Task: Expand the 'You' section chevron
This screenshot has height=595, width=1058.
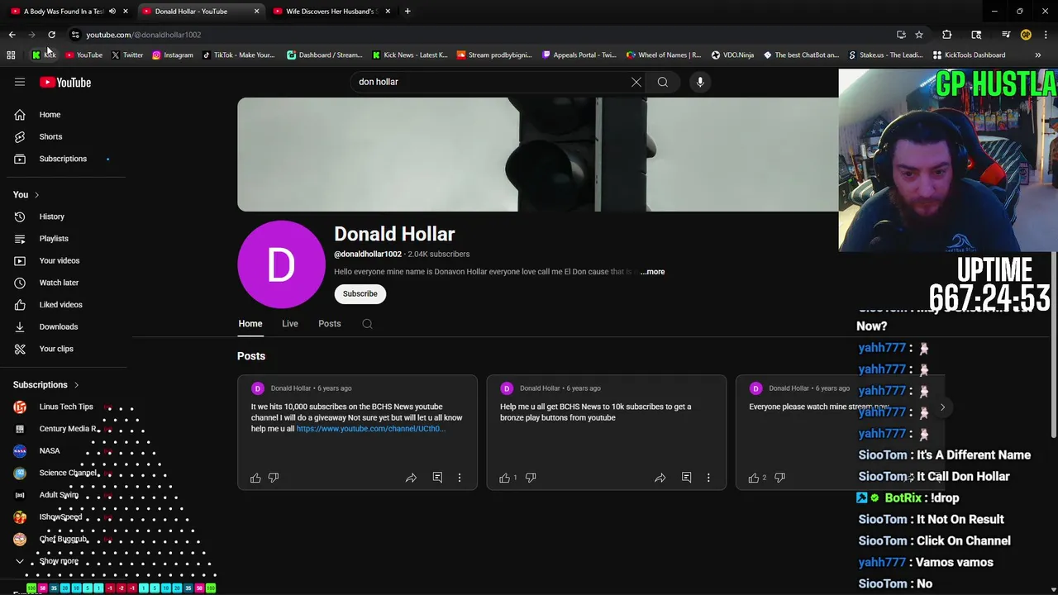Action: 36,195
